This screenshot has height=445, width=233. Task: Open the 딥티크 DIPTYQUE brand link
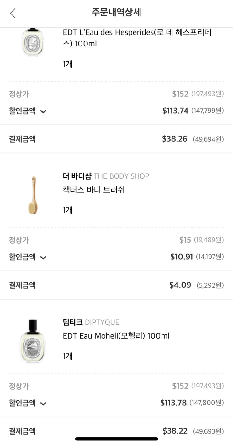point(91,322)
